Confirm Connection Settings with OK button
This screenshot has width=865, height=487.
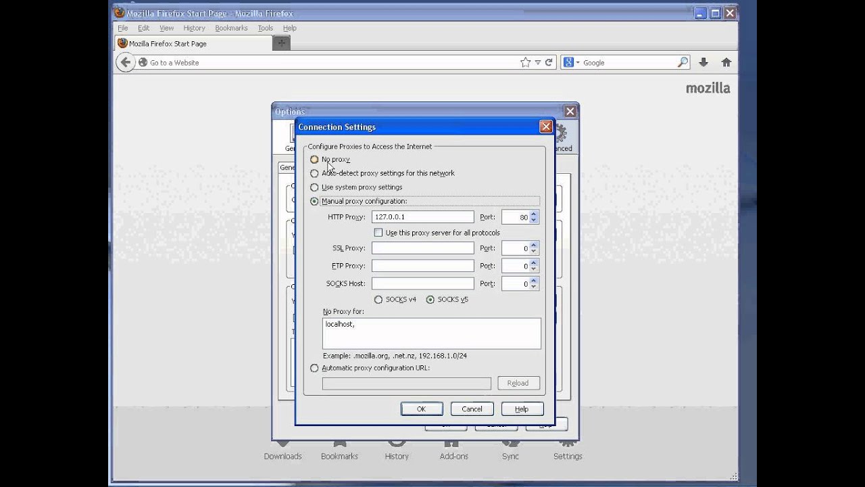click(x=422, y=409)
